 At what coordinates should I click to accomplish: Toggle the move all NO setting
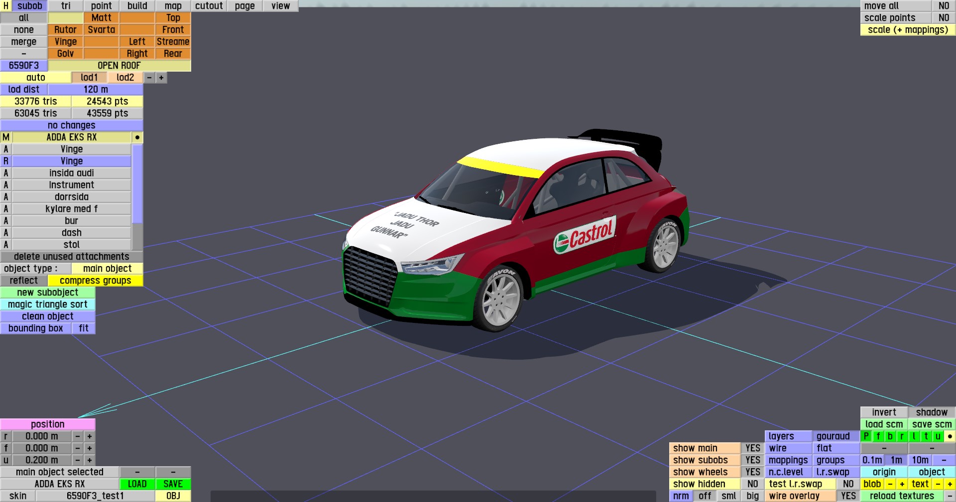pyautogui.click(x=944, y=6)
